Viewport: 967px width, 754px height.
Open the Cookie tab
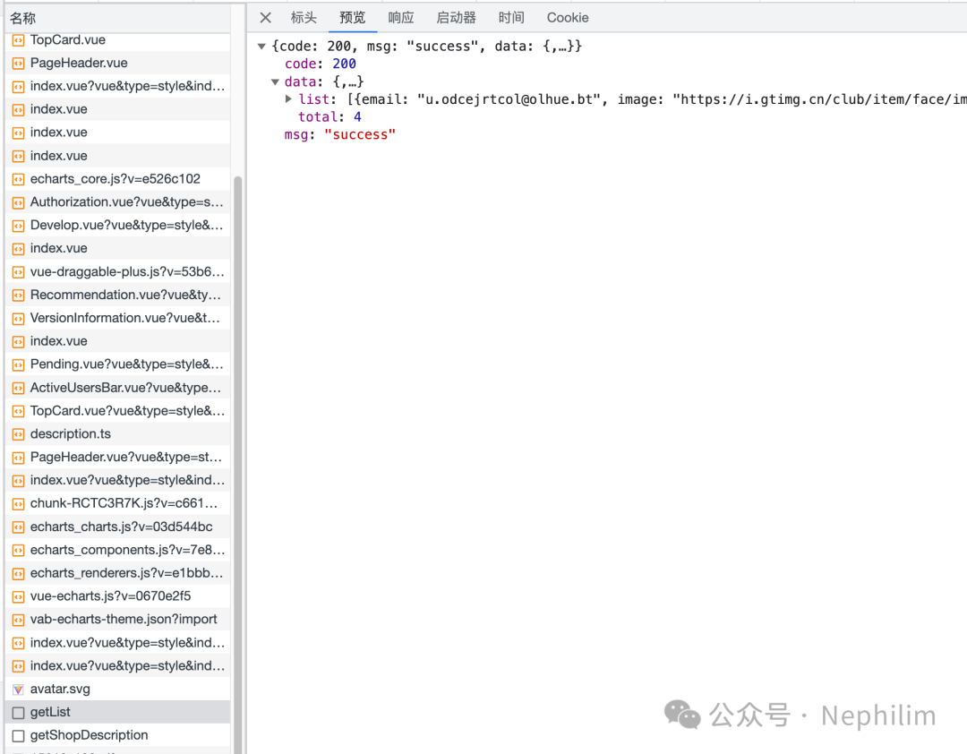(x=568, y=18)
